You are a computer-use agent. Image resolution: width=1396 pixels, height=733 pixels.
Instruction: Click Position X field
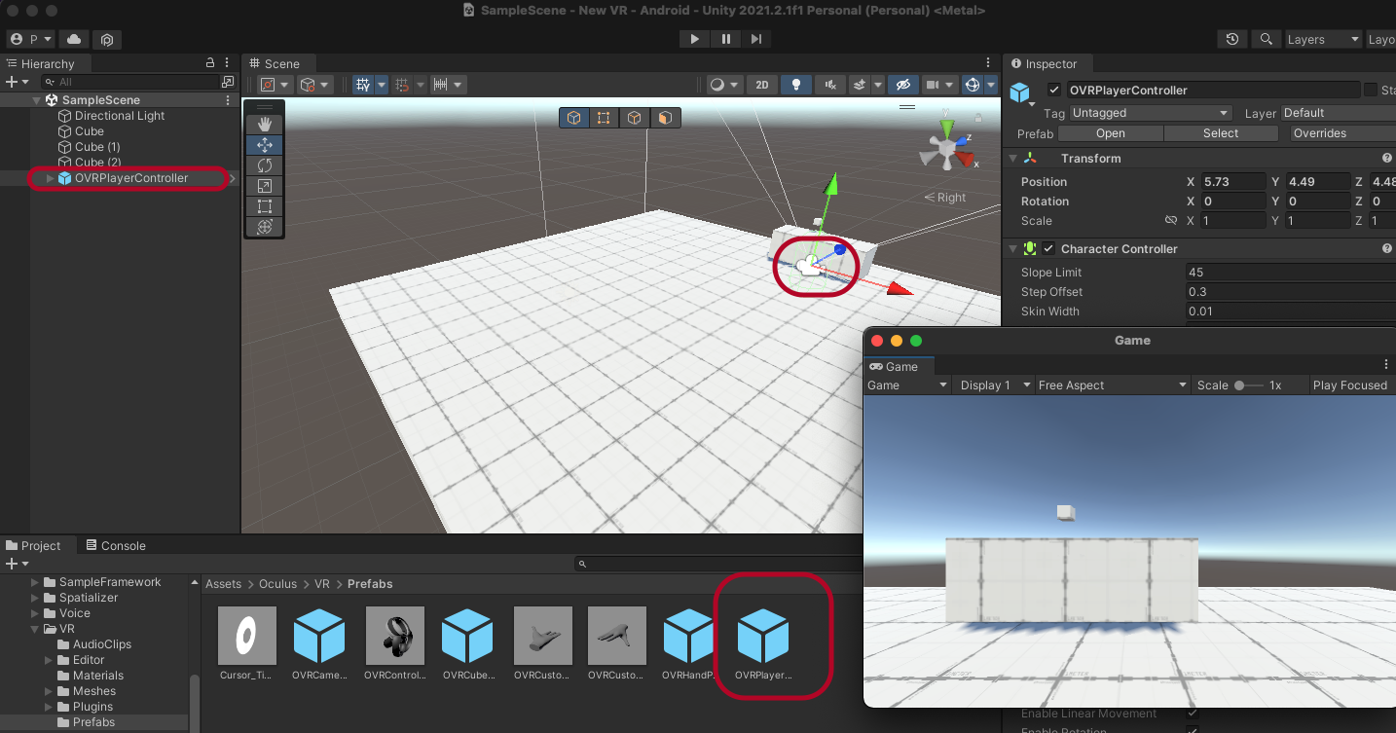click(1233, 182)
